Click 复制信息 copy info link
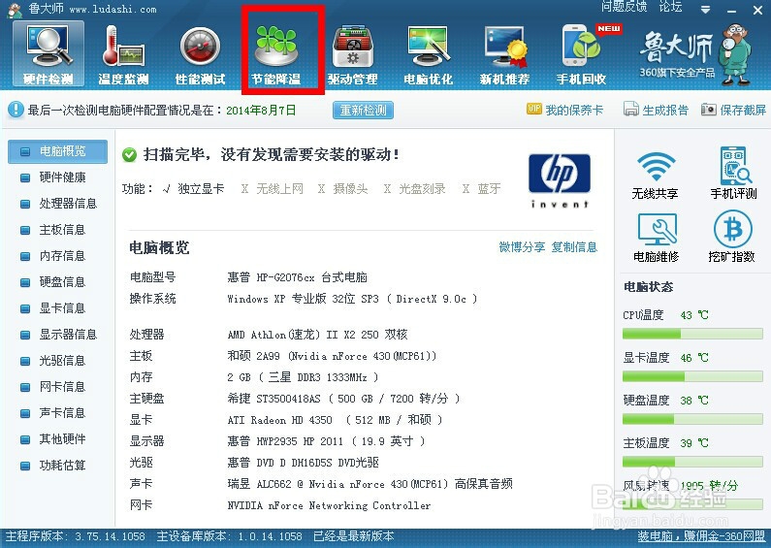This screenshot has height=548, width=771. pyautogui.click(x=574, y=247)
